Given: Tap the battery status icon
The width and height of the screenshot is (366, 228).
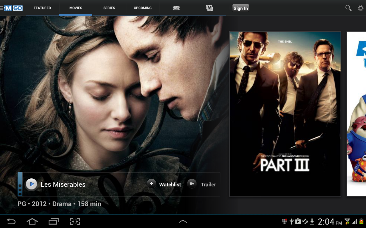Looking at the screenshot, I should 361,221.
